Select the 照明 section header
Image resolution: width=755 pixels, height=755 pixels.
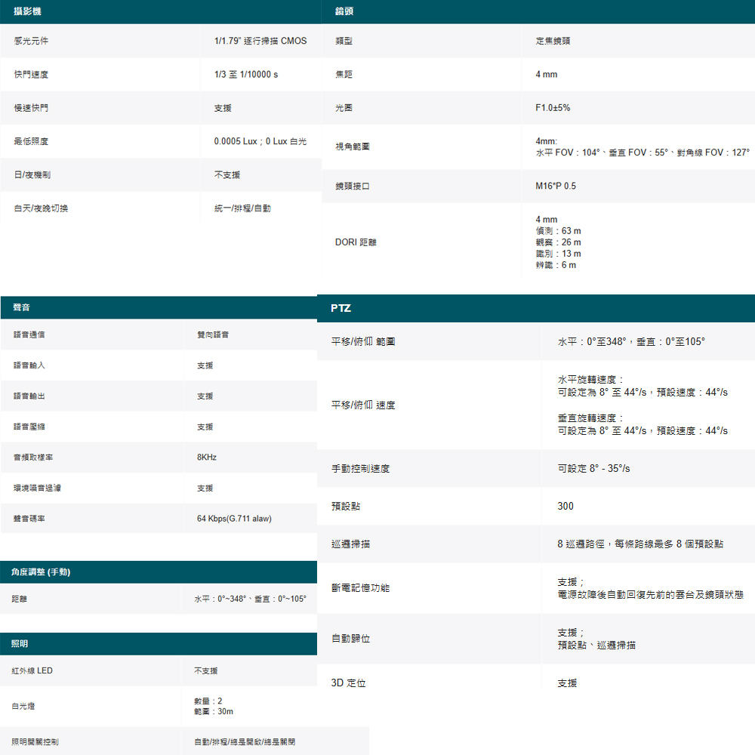click(159, 644)
